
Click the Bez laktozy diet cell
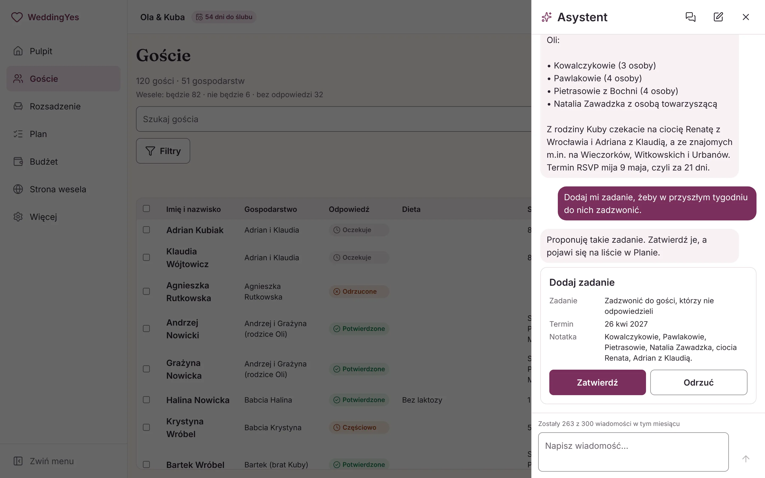coord(422,400)
